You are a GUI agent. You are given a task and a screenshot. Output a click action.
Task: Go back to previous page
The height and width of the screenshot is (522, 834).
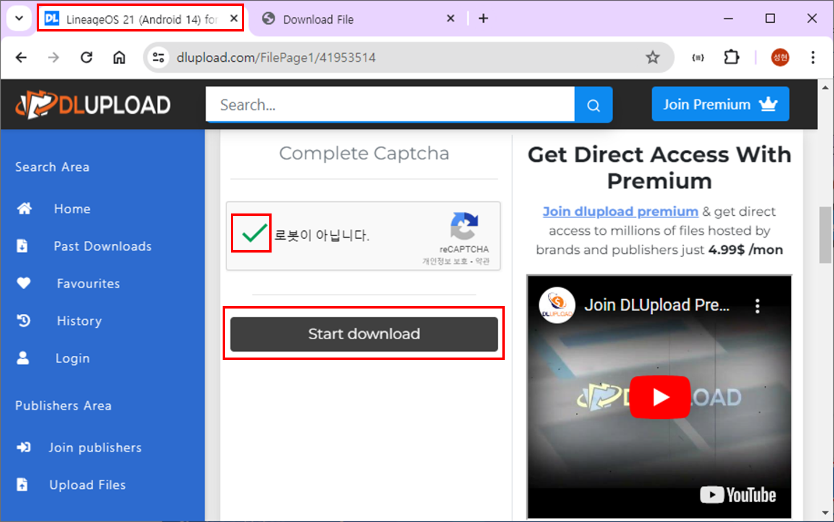coord(21,57)
